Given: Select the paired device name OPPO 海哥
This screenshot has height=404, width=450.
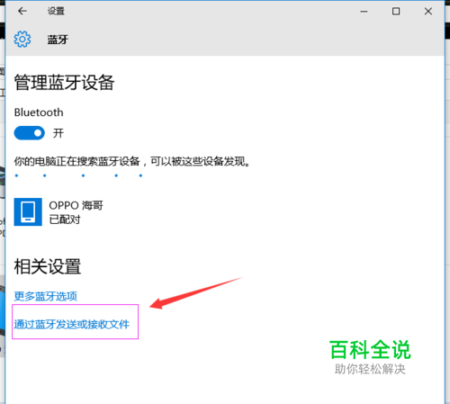Looking at the screenshot, I should coord(76,205).
